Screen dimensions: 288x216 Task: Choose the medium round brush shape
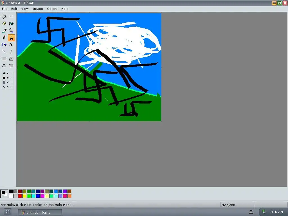8,73
